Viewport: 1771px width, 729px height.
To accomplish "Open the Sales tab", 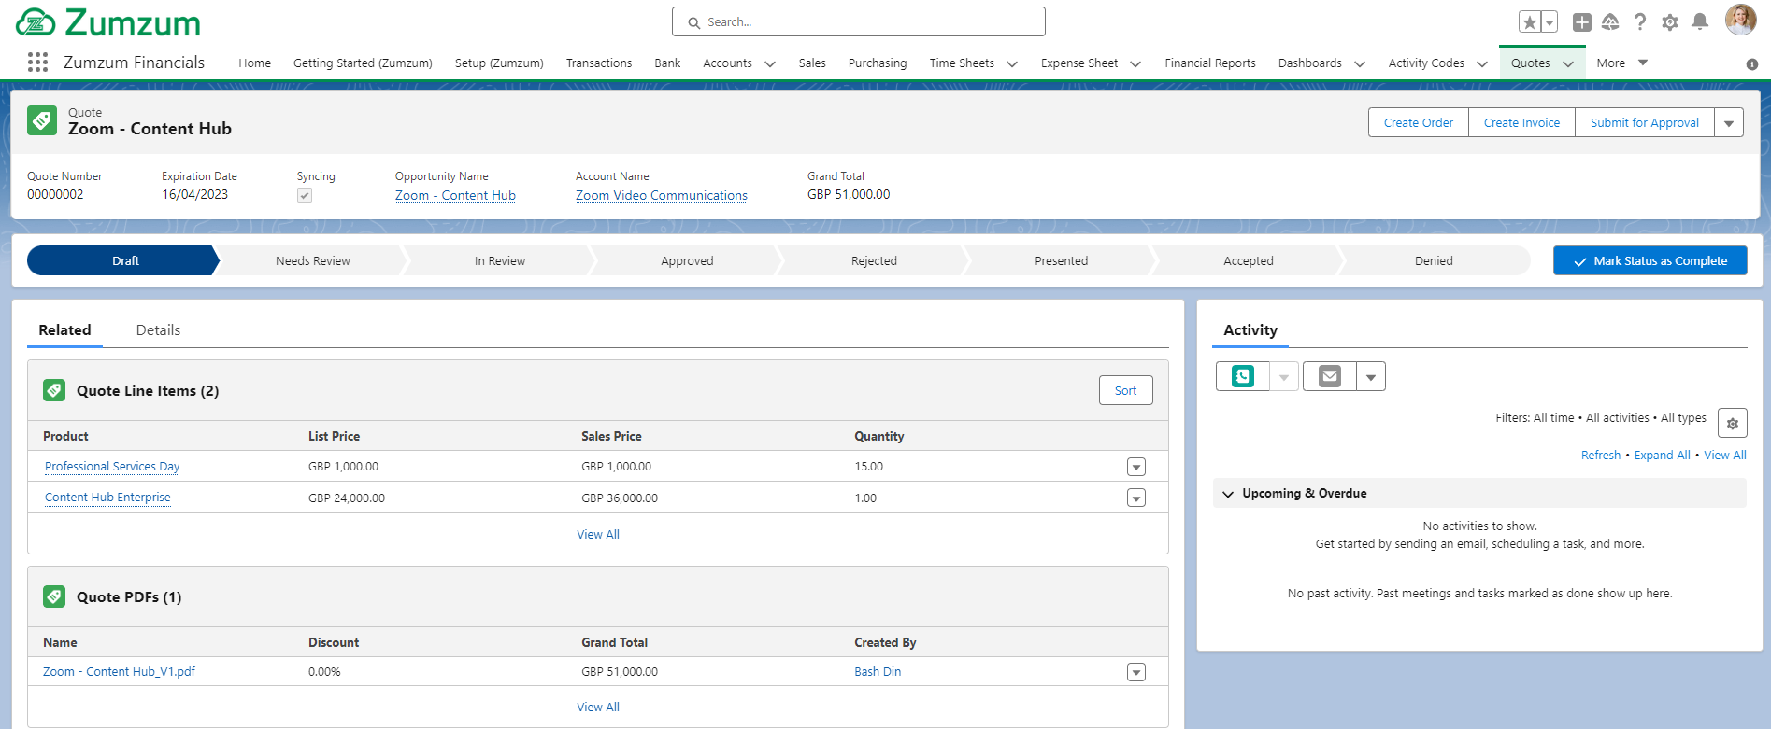I will pos(812,63).
